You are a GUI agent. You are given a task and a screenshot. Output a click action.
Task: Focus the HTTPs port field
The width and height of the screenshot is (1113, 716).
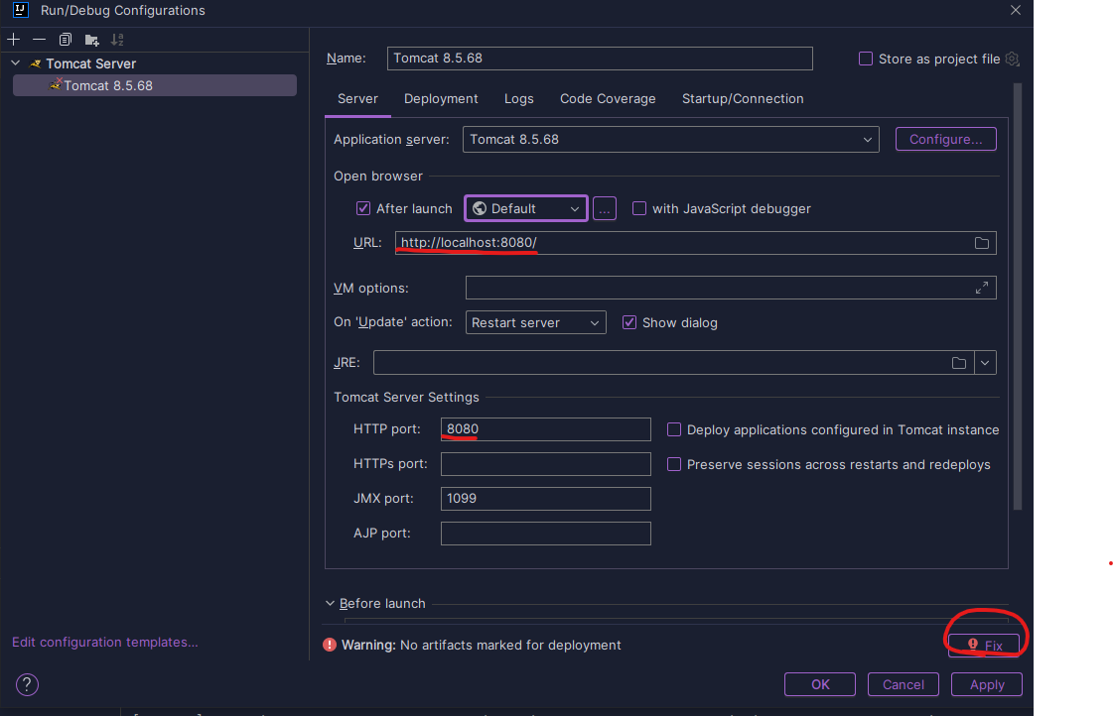click(546, 464)
